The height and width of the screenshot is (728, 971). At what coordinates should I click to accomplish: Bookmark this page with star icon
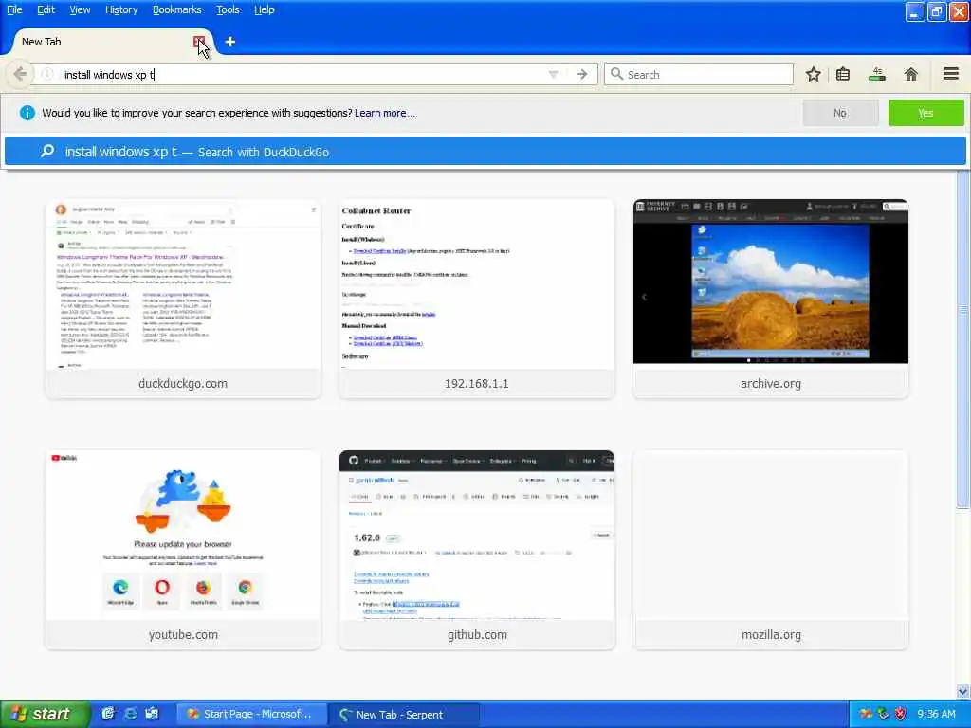click(813, 75)
